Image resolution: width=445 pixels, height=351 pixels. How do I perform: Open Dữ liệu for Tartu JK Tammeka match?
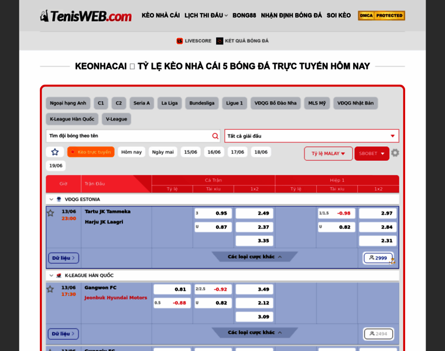(x=64, y=258)
